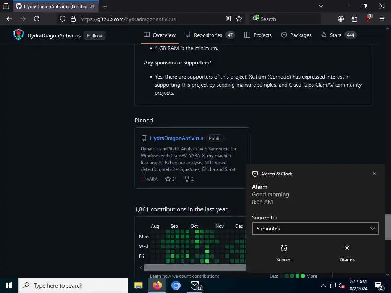Click the muted volume icon in tray
The width and height of the screenshot is (391, 293).
point(342,285)
